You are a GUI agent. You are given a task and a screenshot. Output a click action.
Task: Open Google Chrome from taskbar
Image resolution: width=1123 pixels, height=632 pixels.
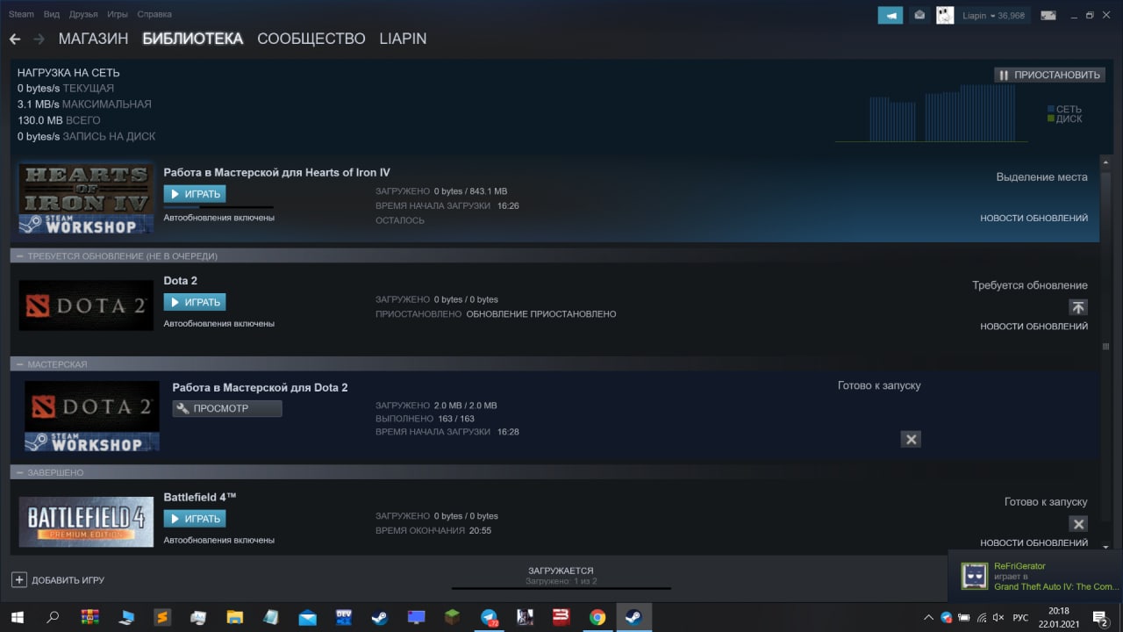click(597, 617)
